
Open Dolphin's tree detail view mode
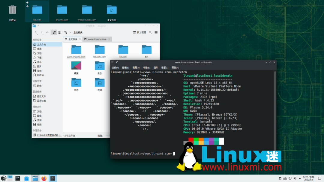(66, 32)
